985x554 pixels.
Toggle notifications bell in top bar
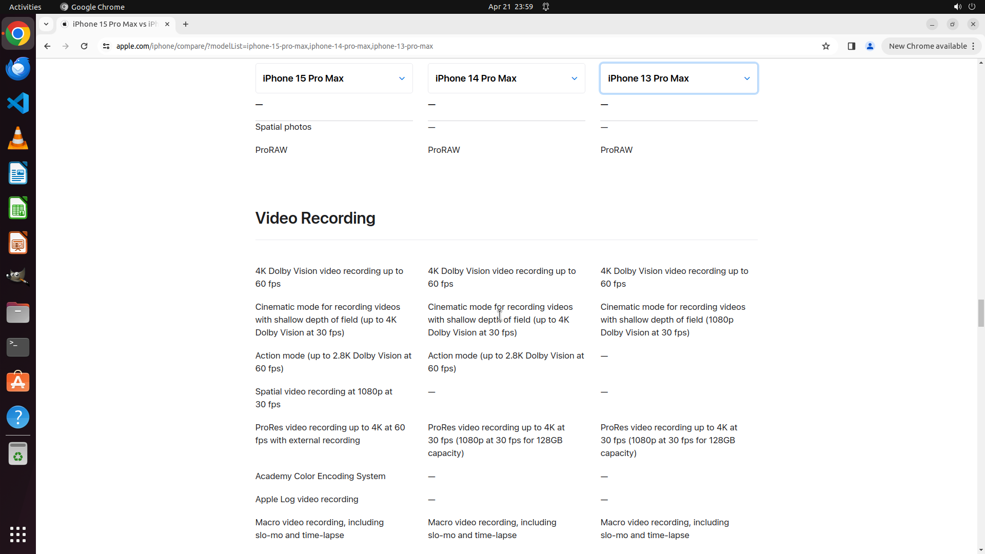tap(546, 7)
